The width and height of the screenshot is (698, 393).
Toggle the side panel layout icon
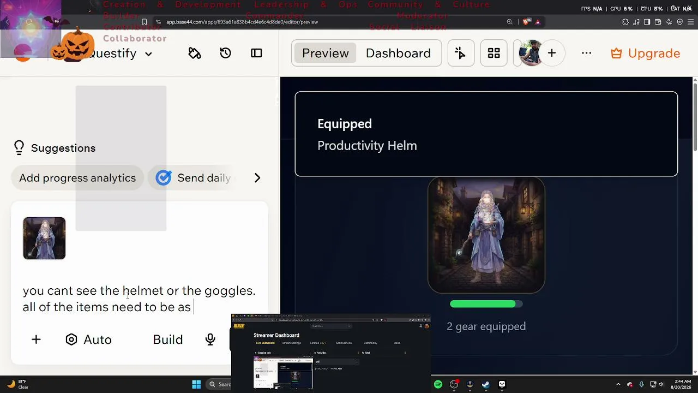click(x=256, y=53)
